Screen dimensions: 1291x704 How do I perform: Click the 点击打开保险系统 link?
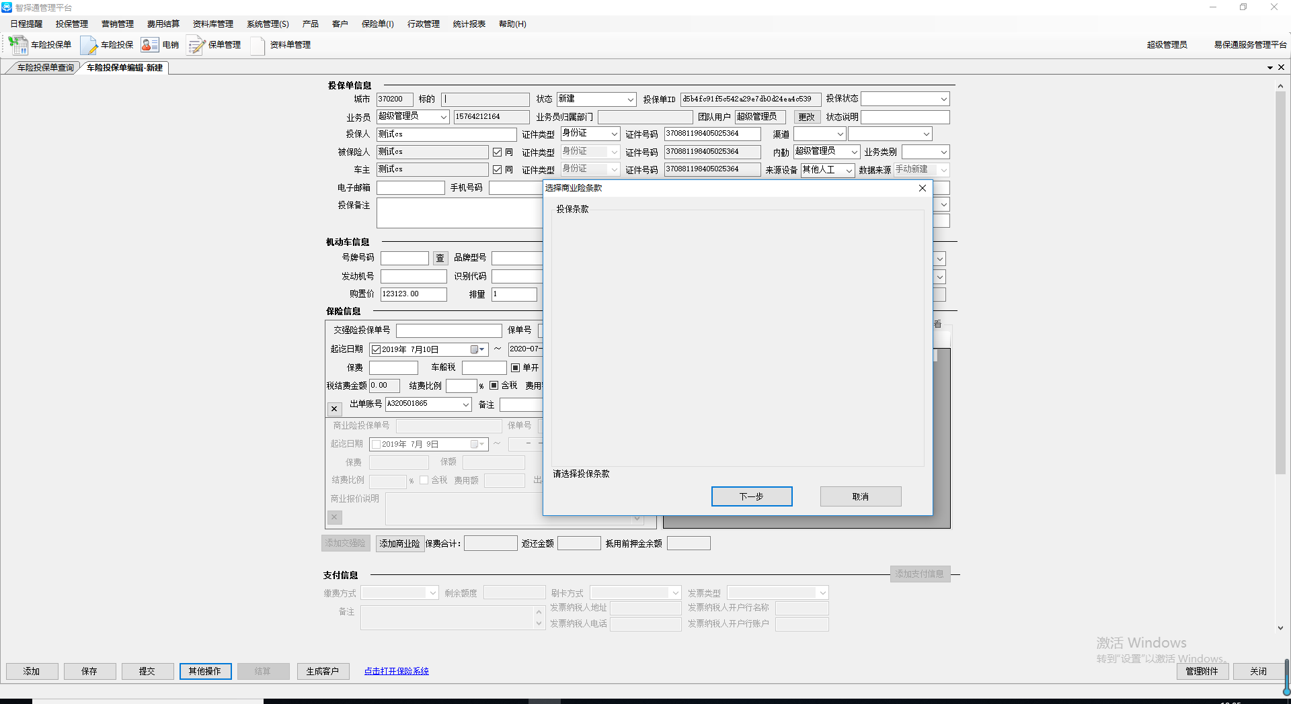click(x=396, y=671)
